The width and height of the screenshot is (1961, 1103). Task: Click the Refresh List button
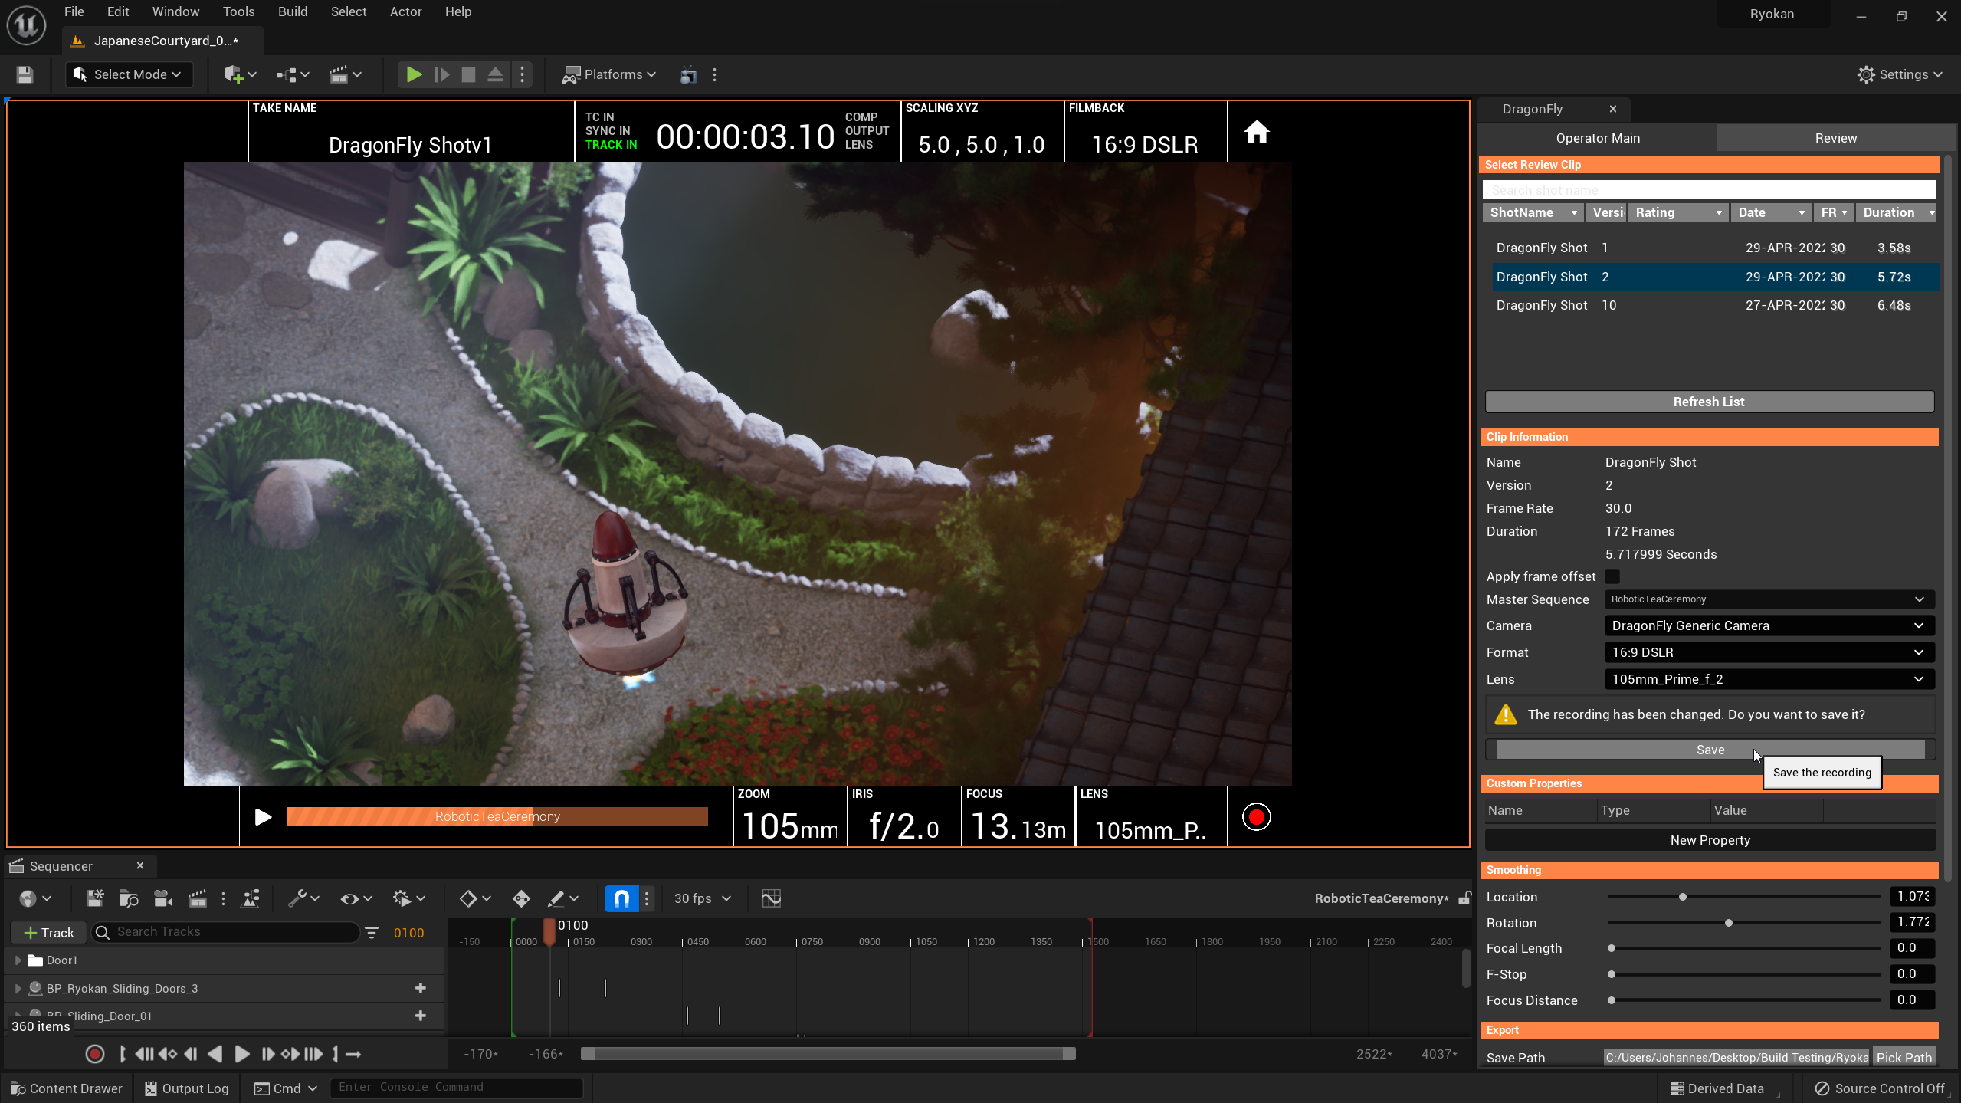(x=1709, y=402)
